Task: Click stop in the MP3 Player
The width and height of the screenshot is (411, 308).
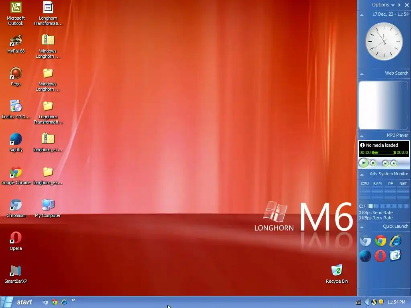Action: [373, 163]
